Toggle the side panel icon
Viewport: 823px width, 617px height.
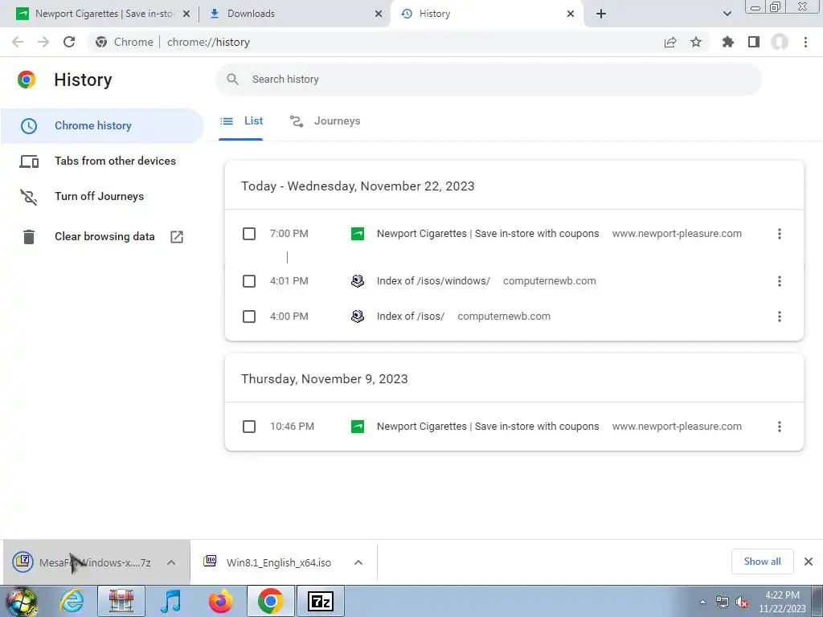point(754,42)
